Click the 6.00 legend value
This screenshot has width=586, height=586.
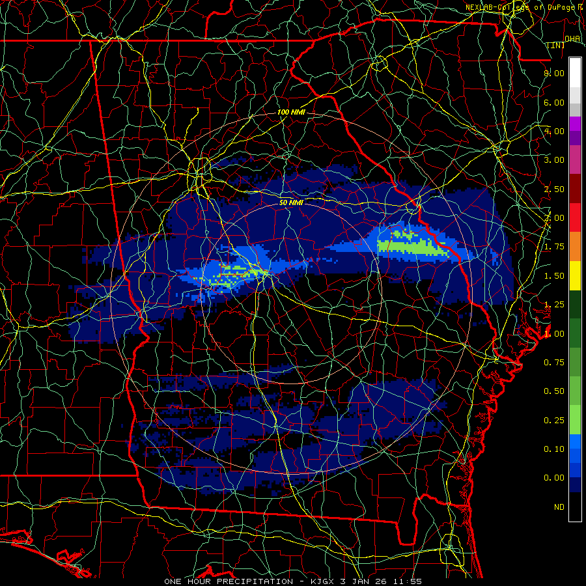554,102
